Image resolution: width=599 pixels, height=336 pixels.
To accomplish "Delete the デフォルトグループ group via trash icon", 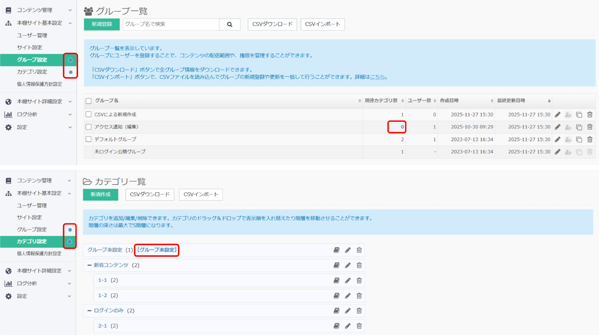I will [x=590, y=140].
